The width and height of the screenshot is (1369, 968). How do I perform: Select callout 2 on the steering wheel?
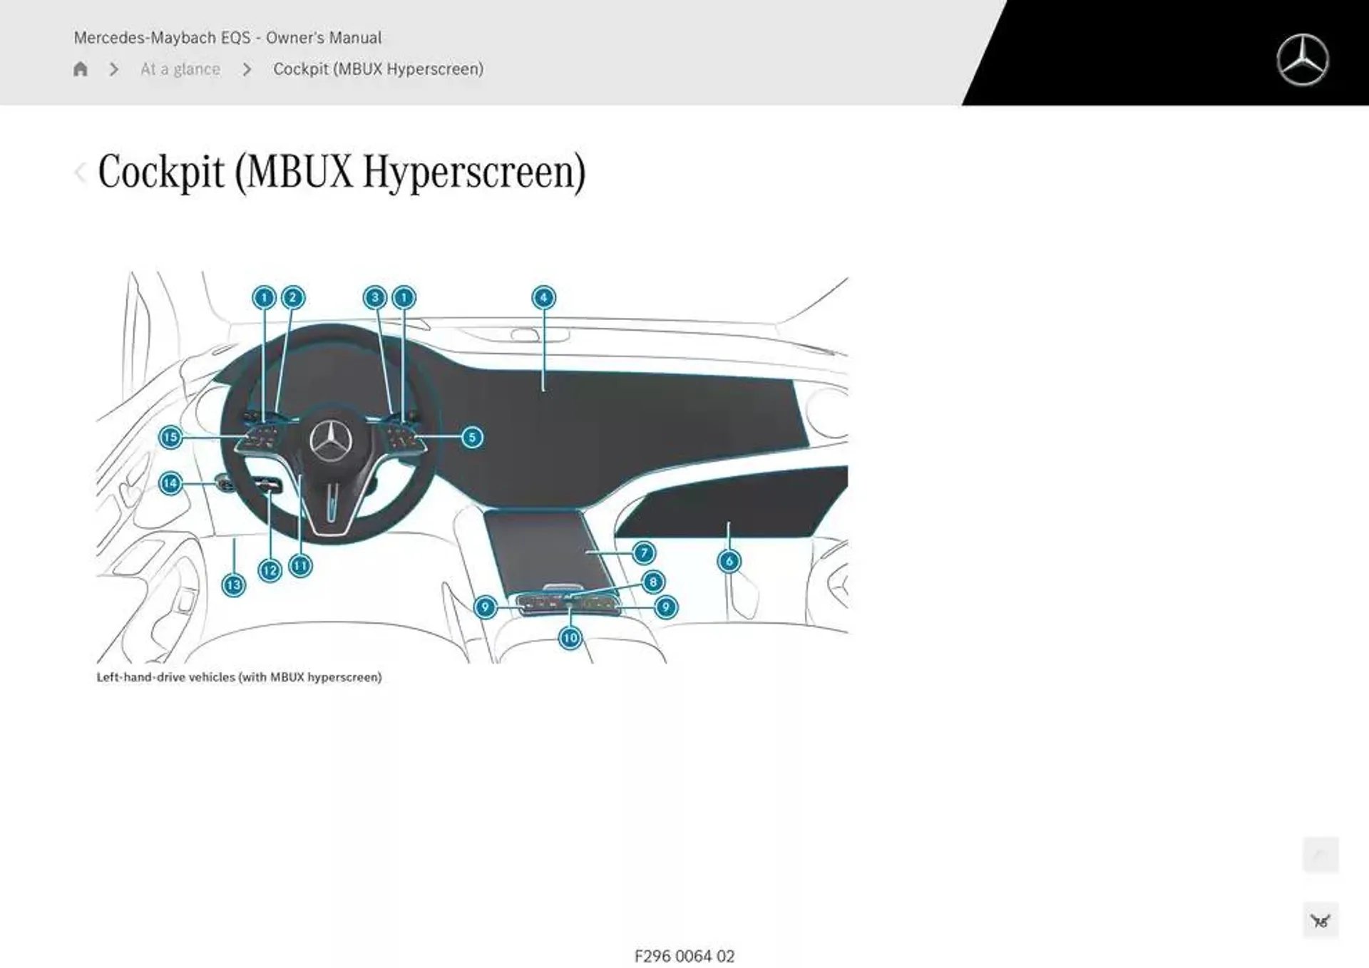coord(292,297)
